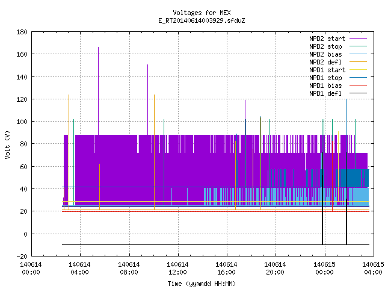Click the y-axis tick value 140

point(22,77)
